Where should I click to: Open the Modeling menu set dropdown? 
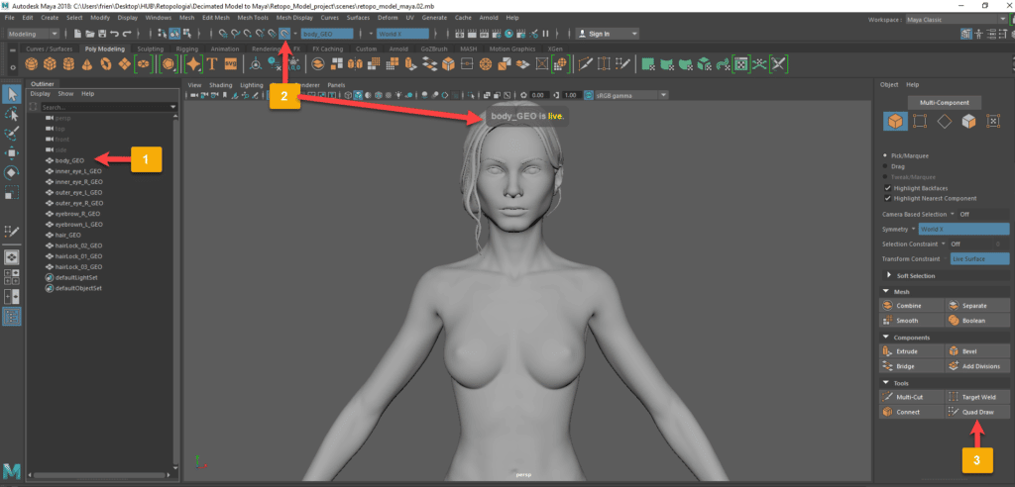[33, 34]
